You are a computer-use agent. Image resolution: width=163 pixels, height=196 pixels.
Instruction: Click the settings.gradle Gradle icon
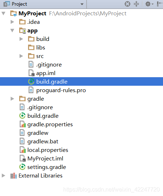point(22,167)
